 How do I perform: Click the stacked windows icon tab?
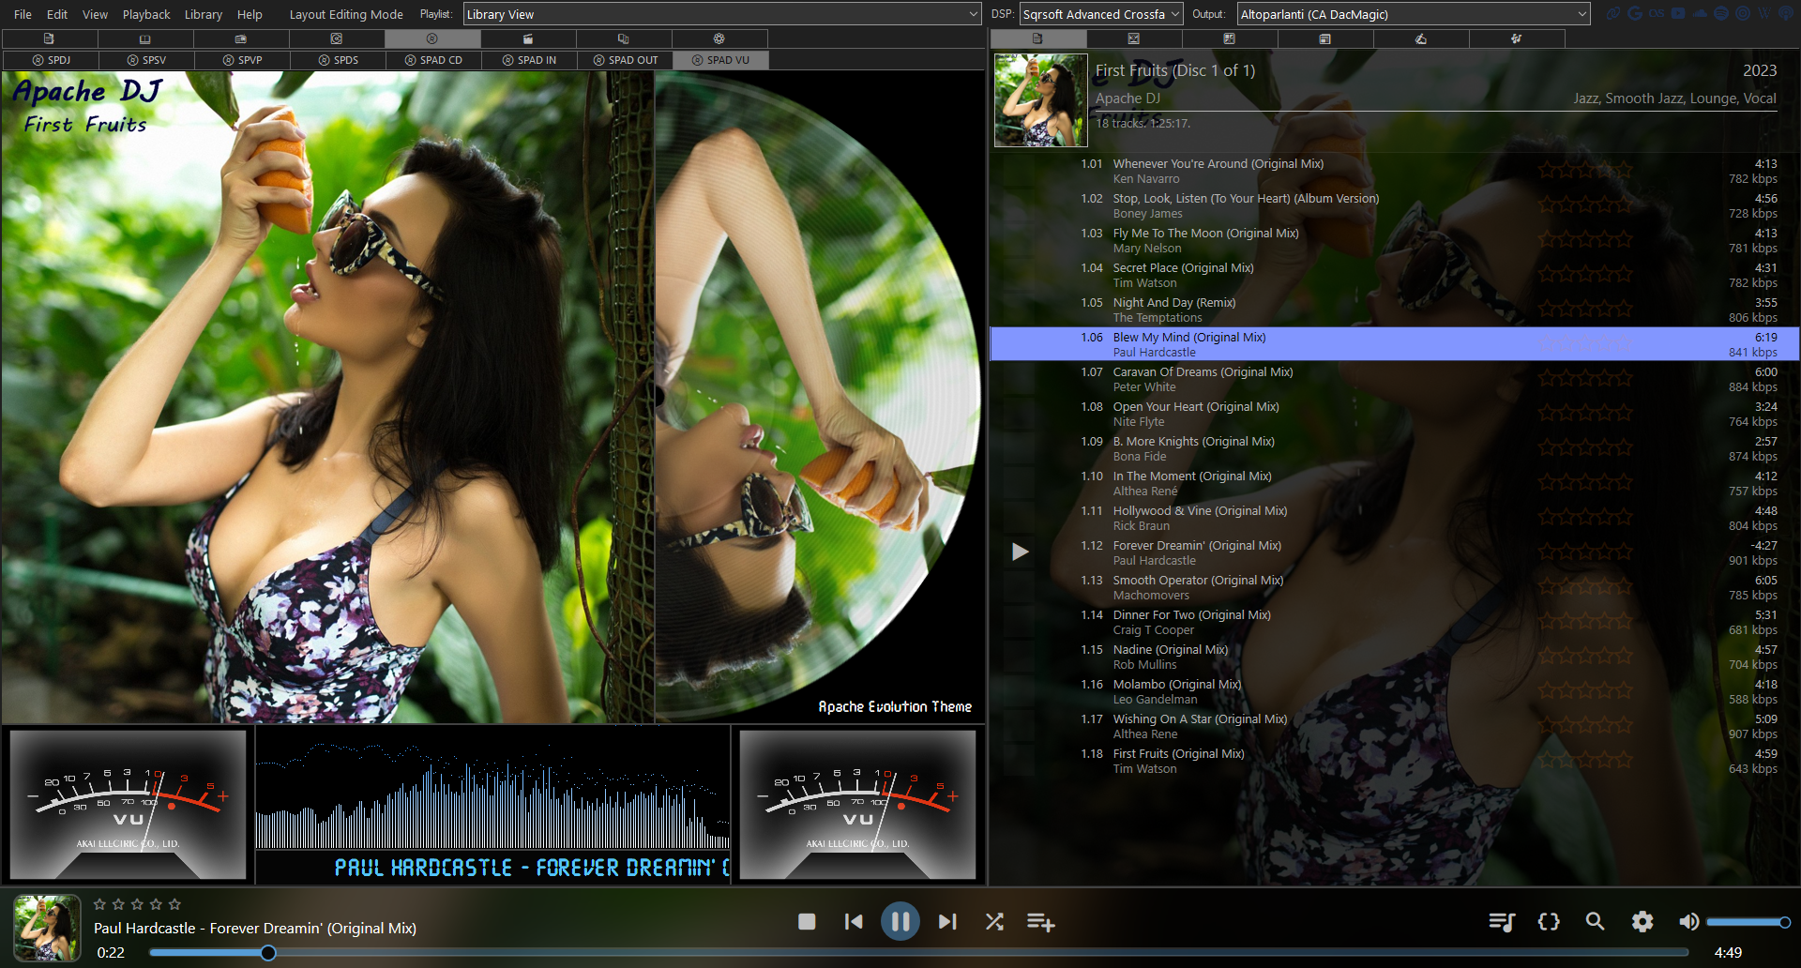tap(1324, 38)
